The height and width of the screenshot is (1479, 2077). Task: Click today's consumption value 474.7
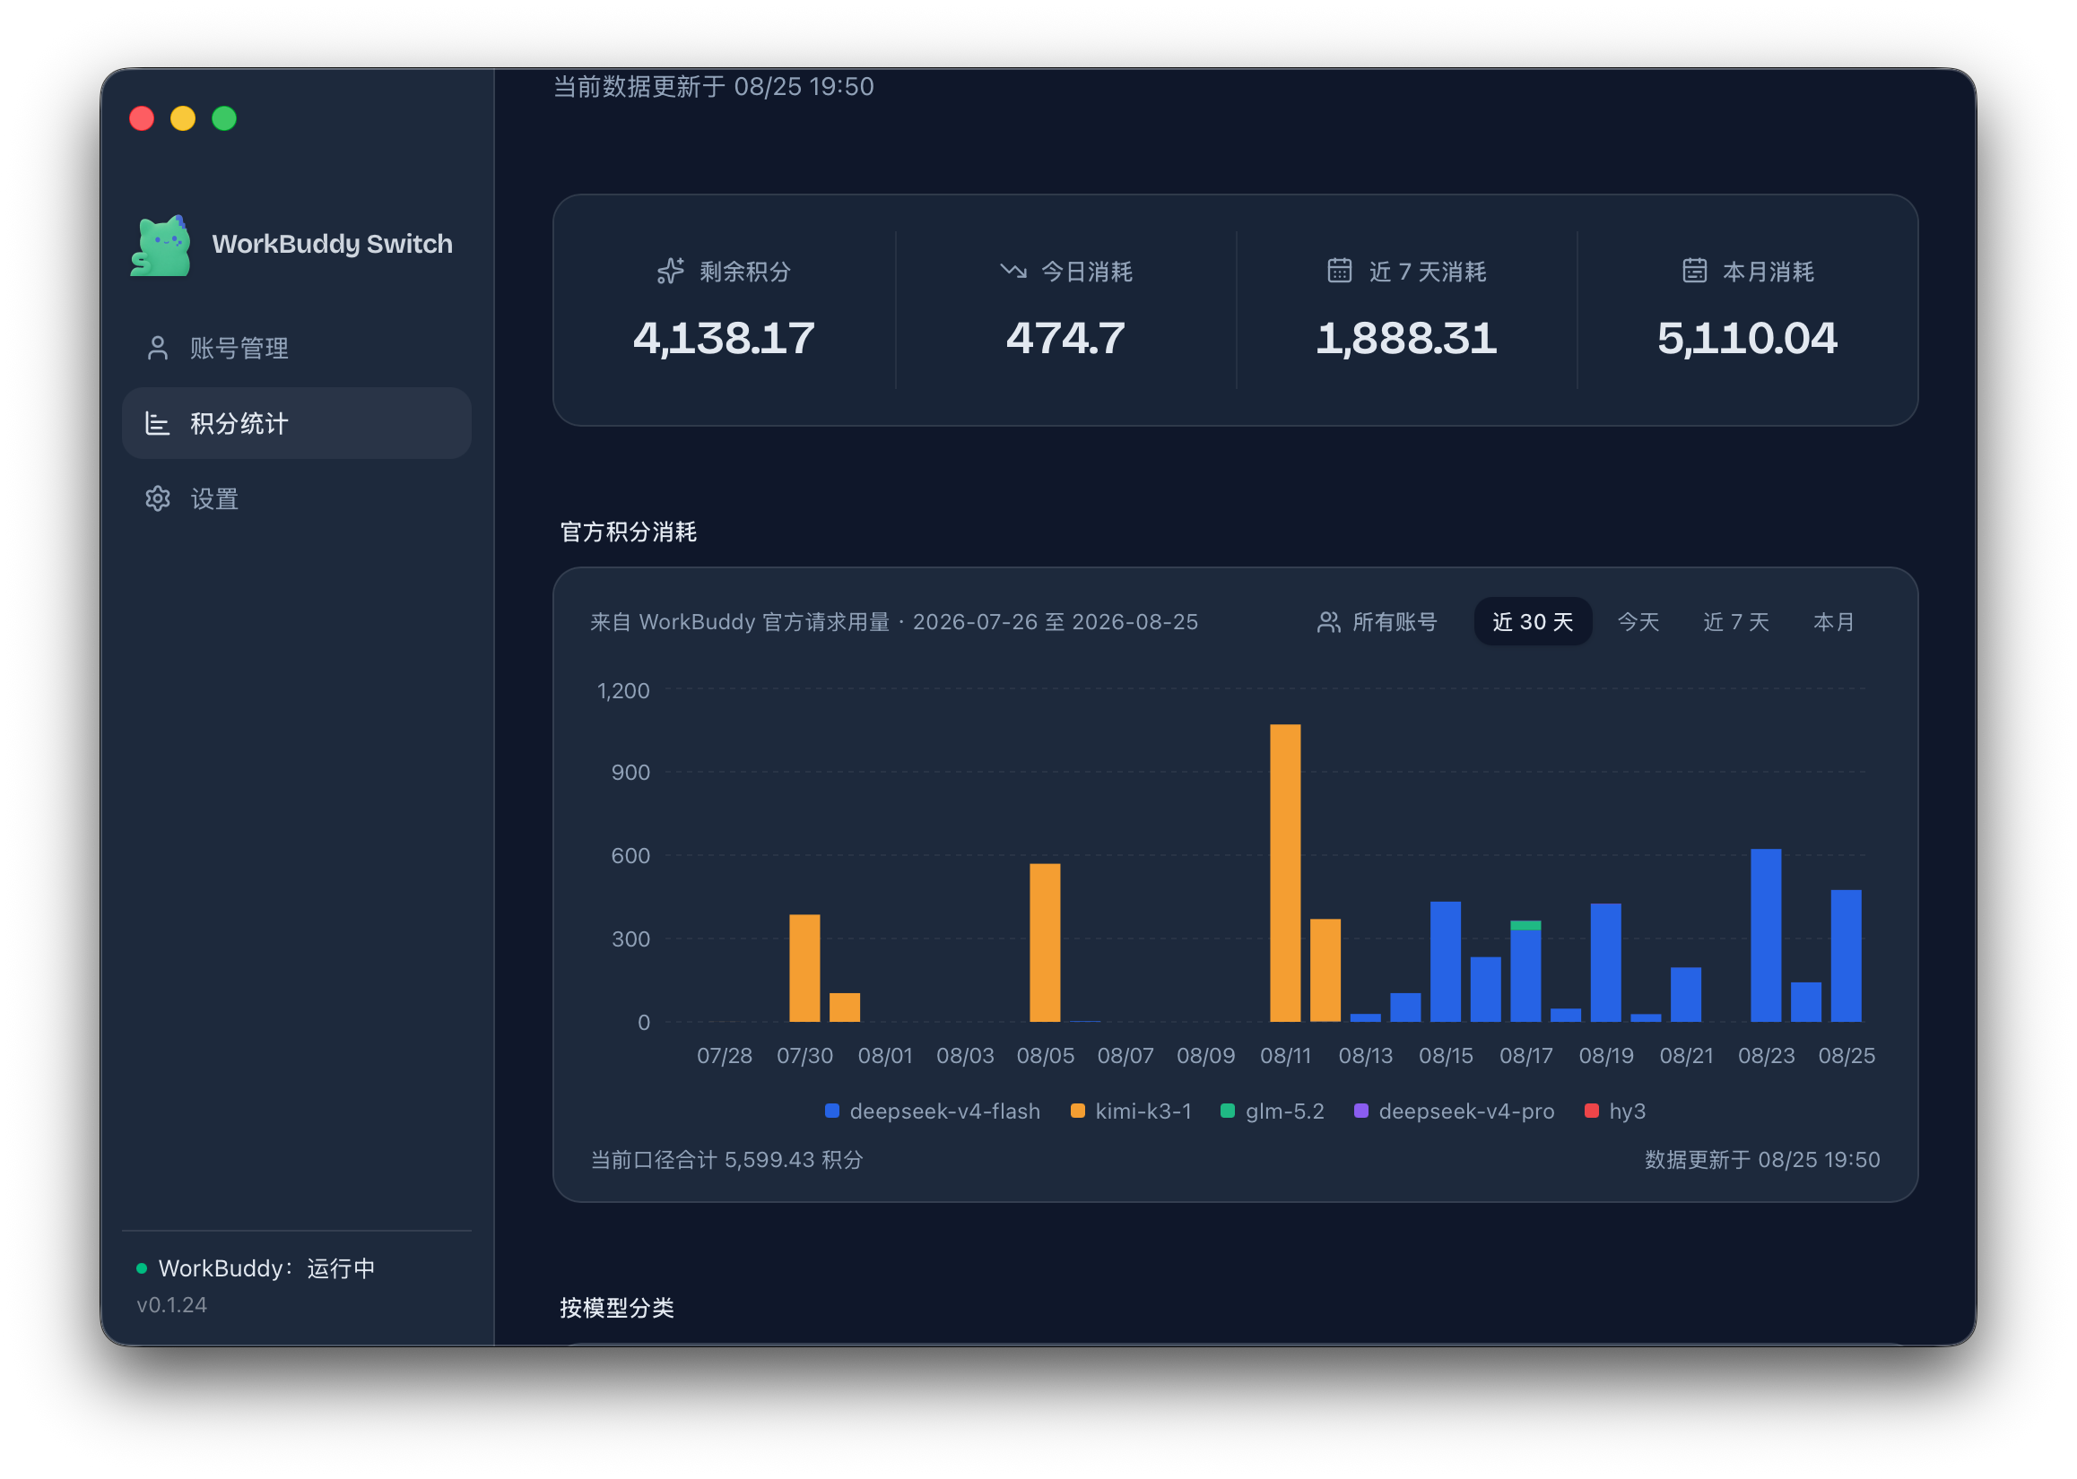1065,339
